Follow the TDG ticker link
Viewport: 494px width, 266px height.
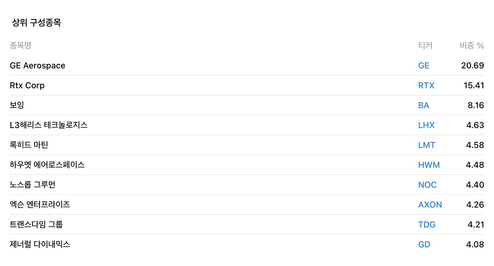(x=427, y=224)
